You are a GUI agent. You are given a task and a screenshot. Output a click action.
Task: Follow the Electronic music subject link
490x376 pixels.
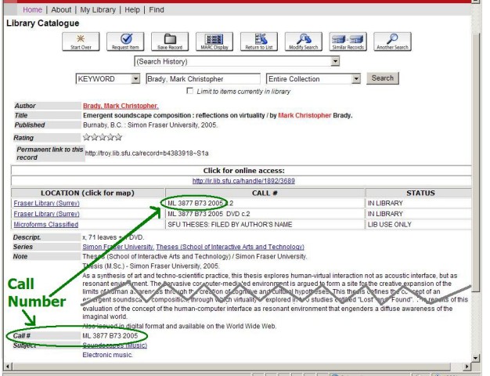pos(107,354)
